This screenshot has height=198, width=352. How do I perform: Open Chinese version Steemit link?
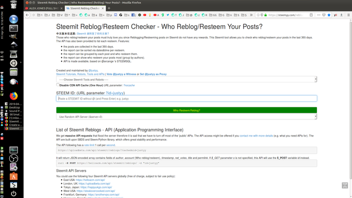click(x=93, y=34)
